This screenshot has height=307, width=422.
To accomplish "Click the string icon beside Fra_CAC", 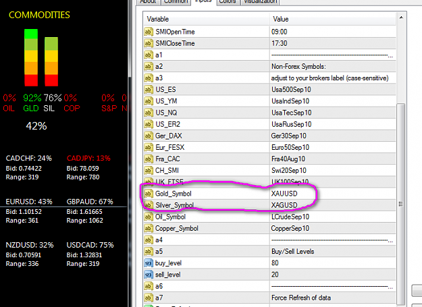I will pos(149,159).
